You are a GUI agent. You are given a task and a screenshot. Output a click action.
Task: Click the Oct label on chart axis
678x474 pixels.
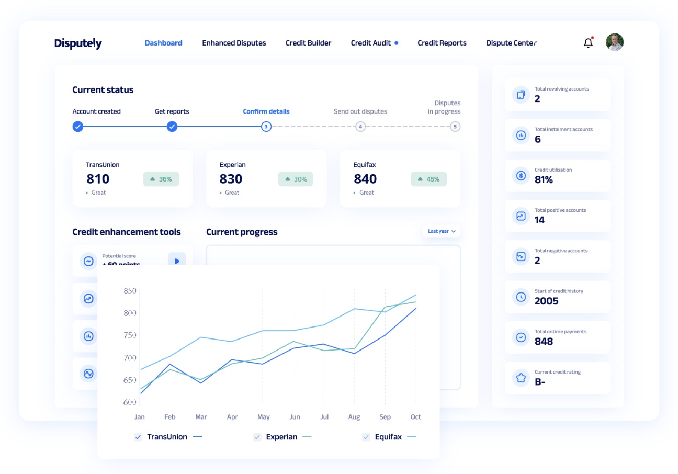(x=416, y=417)
